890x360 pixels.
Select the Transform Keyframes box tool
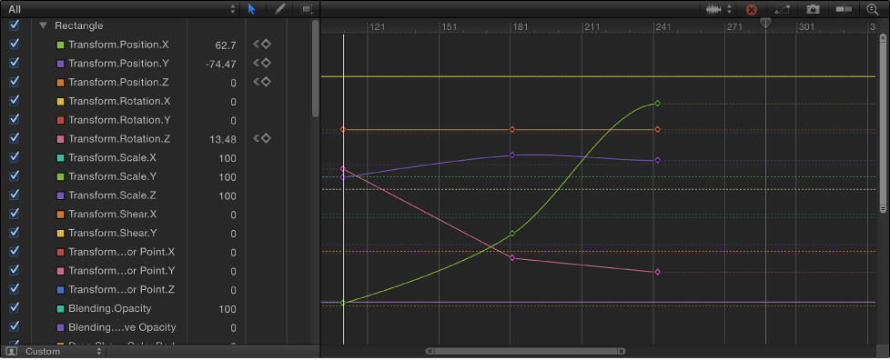307,9
